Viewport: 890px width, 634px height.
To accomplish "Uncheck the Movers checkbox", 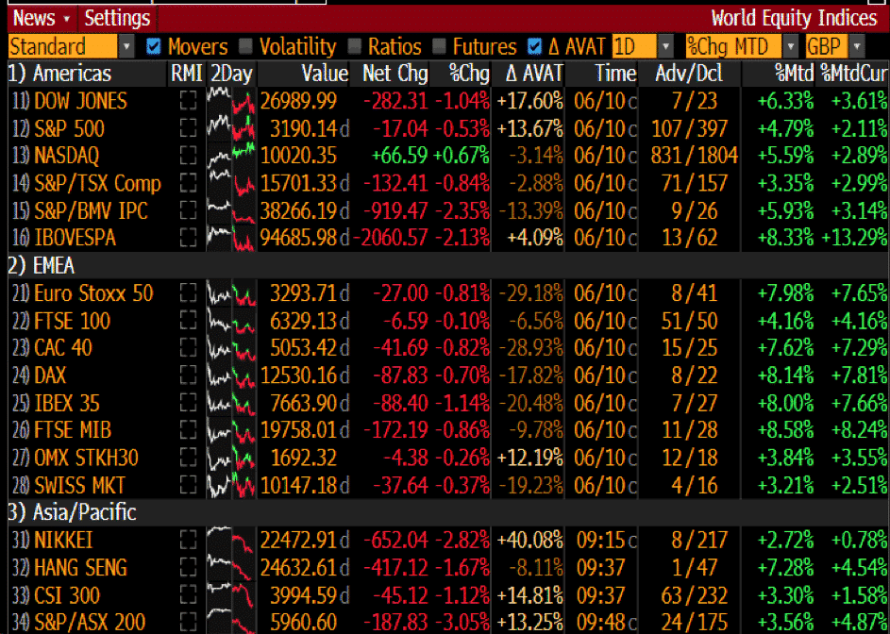I will point(153,46).
